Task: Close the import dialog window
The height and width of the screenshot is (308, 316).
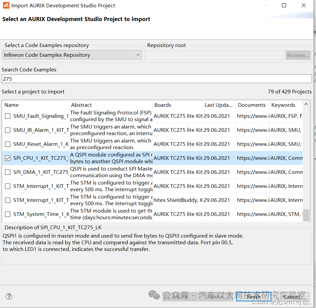Action: click(303, 5)
